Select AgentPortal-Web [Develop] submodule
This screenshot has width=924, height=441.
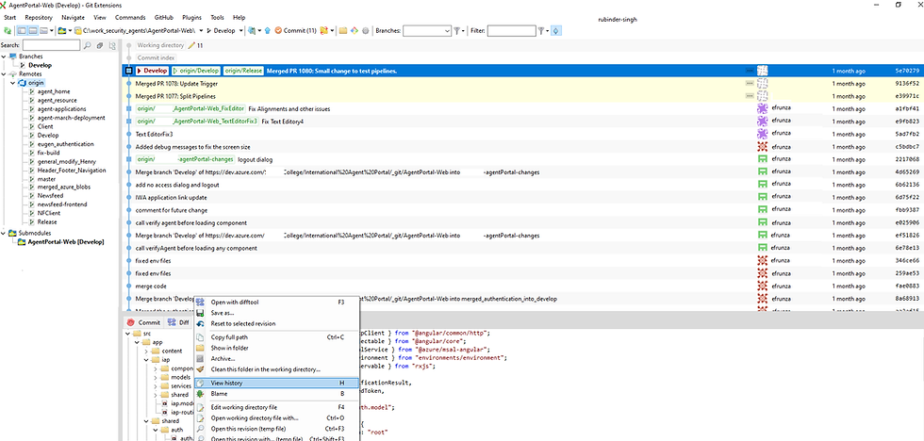tap(65, 242)
